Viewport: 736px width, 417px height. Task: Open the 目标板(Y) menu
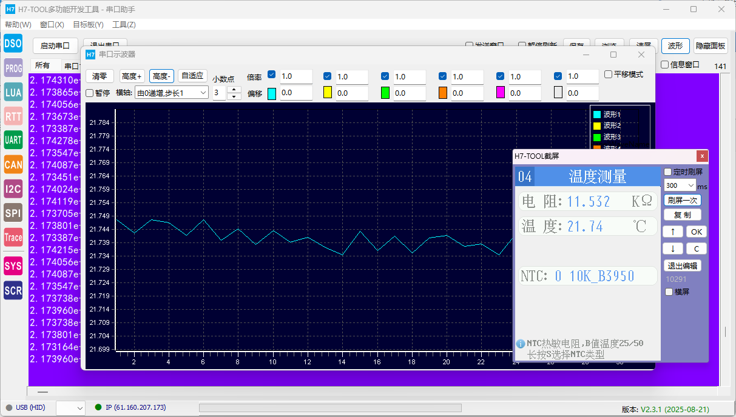(x=88, y=25)
